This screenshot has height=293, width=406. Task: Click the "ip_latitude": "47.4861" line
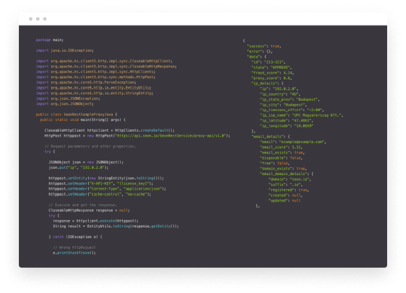pos(286,120)
